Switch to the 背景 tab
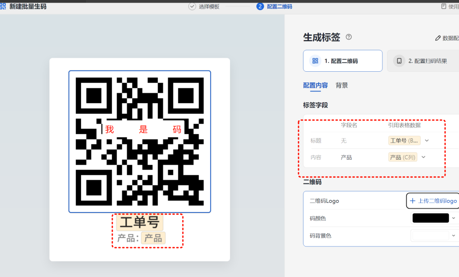 pyautogui.click(x=342, y=85)
